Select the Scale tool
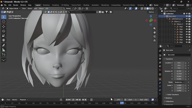The image size is (192, 108). coord(4,36)
